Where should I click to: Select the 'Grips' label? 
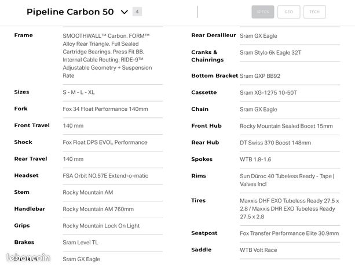click(22, 225)
